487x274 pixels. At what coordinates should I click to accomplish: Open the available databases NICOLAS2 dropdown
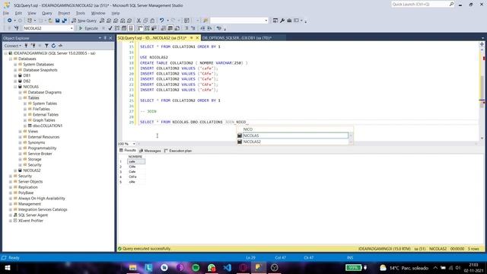(x=72, y=28)
